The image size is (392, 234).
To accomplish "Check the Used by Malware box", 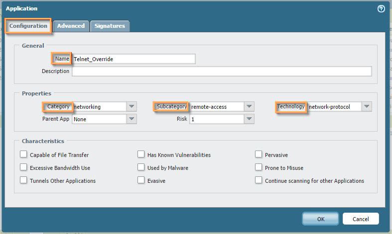I will click(141, 167).
